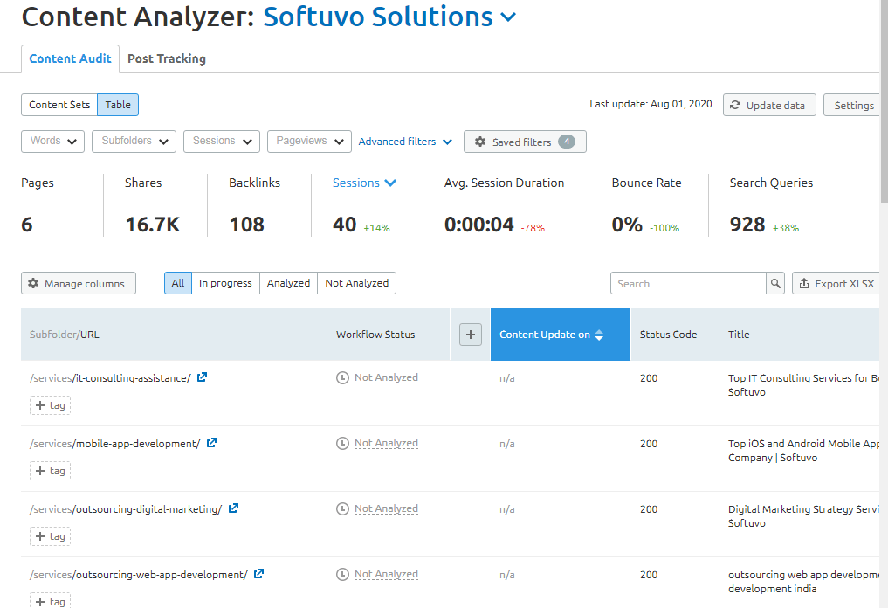The width and height of the screenshot is (888, 608).
Task: Expand Advanced filters
Action: click(405, 142)
